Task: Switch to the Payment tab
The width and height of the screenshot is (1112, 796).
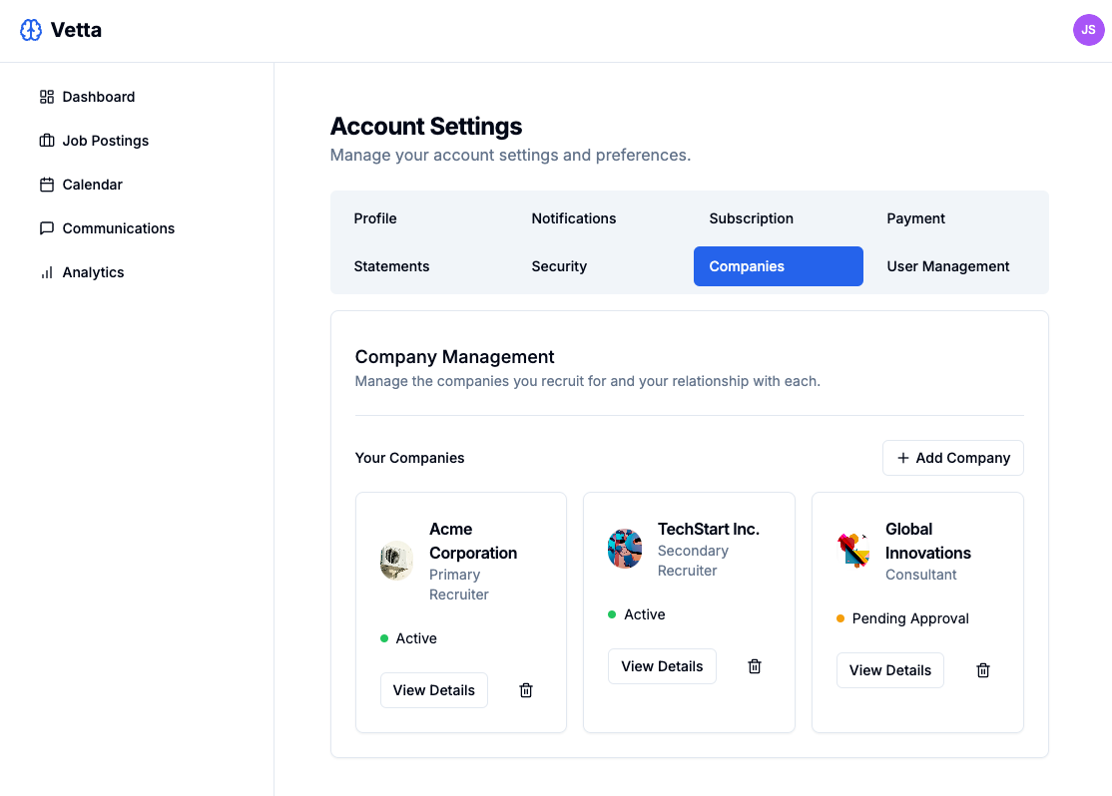Action: 915,218
